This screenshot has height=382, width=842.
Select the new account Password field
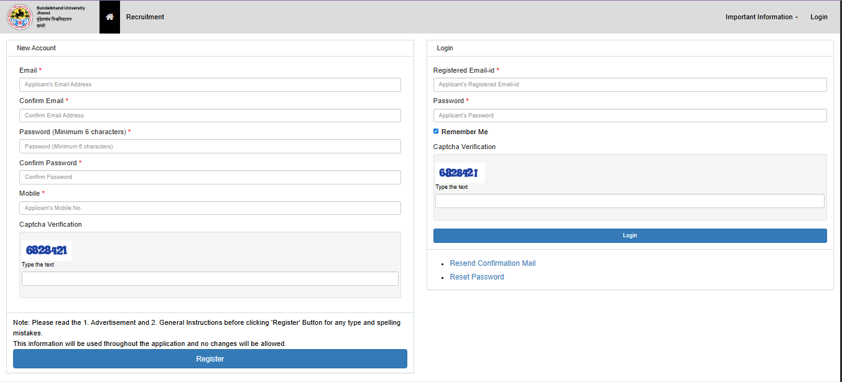click(x=210, y=147)
